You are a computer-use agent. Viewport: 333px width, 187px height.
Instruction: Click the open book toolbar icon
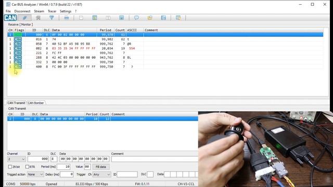[108, 18]
